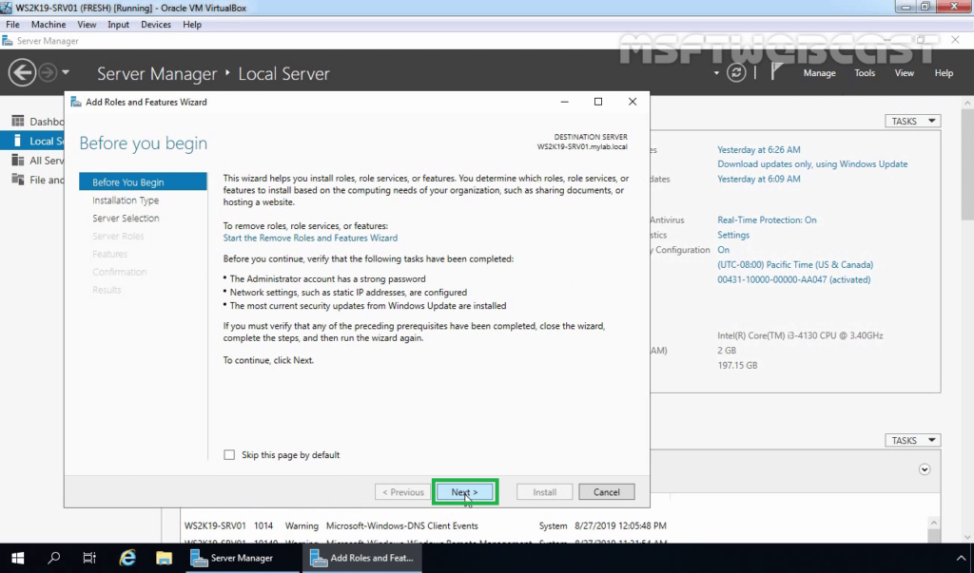Open the navigation history dropdown arrow
This screenshot has height=573, width=974.
click(66, 72)
